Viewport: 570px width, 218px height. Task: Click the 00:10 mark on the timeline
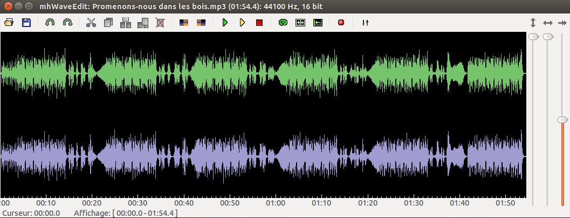point(46,203)
